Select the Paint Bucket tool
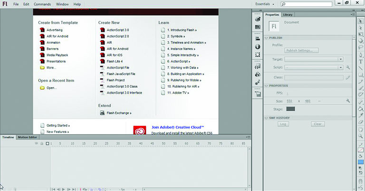This screenshot has width=365, height=191. [x=361, y=109]
